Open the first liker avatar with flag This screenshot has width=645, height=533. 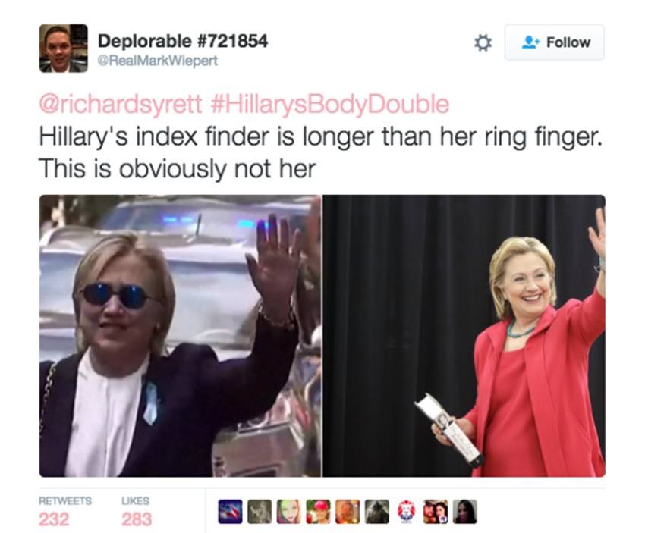230,512
